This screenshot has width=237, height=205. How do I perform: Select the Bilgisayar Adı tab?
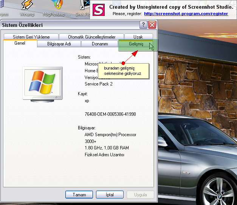[x=59, y=44]
